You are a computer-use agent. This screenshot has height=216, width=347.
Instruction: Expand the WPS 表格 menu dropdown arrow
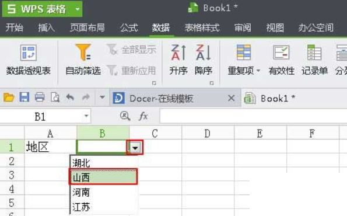coord(78,9)
